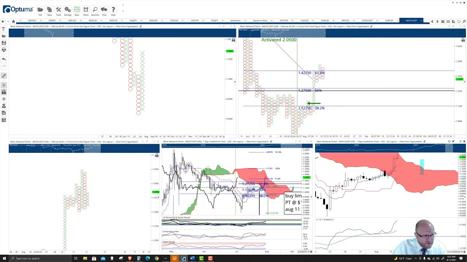This screenshot has height=262, width=467.
Task: Click the 3/10/16 MACD-S label
Action: pos(325,219)
